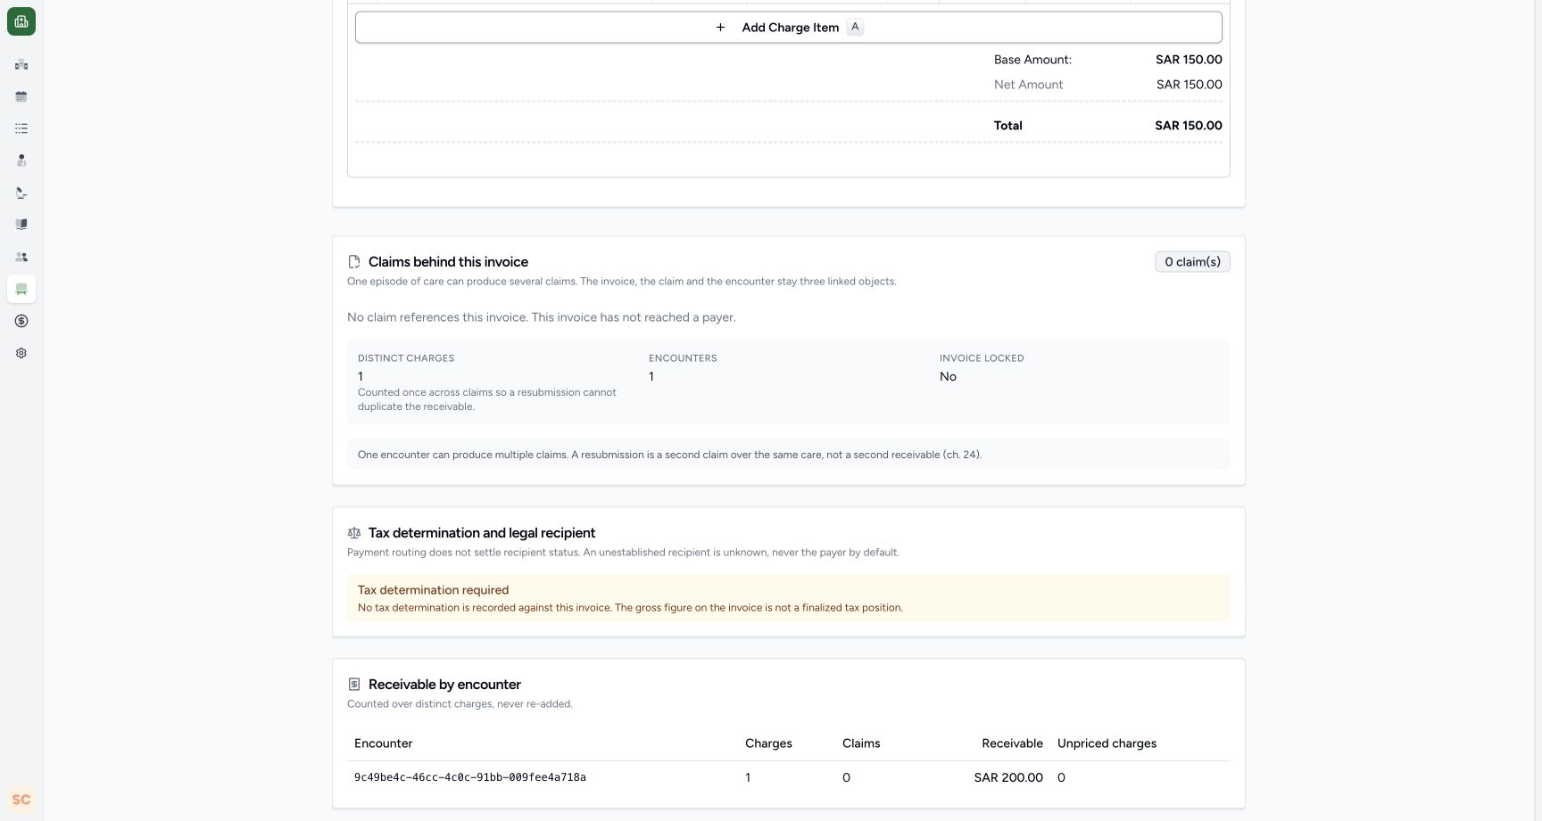Open the calendar sidebar icon
Image resolution: width=1542 pixels, height=821 pixels.
point(21,96)
